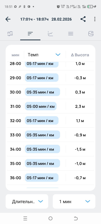Select the 31:00 pace bar 05:00 мин / км
Screen dimensions: 101x224
pyautogui.click(x=41, y=106)
